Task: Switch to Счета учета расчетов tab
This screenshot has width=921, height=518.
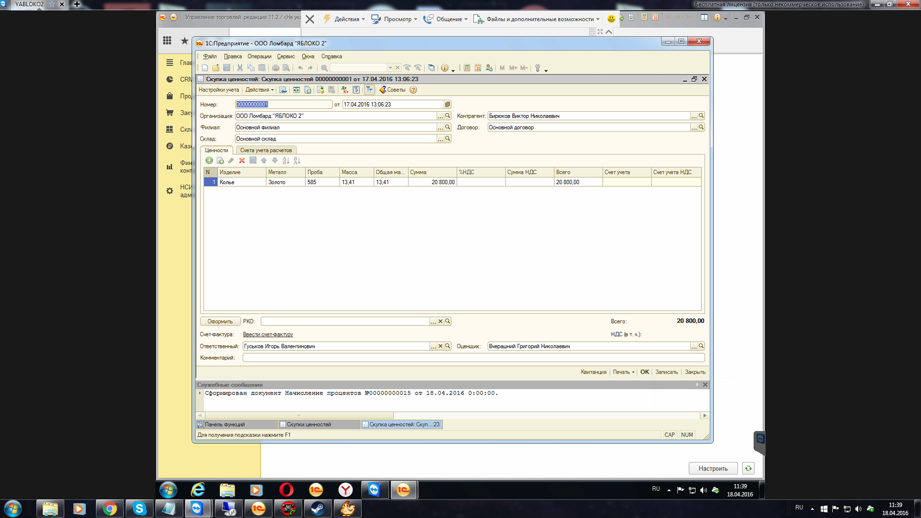Action: coord(266,150)
